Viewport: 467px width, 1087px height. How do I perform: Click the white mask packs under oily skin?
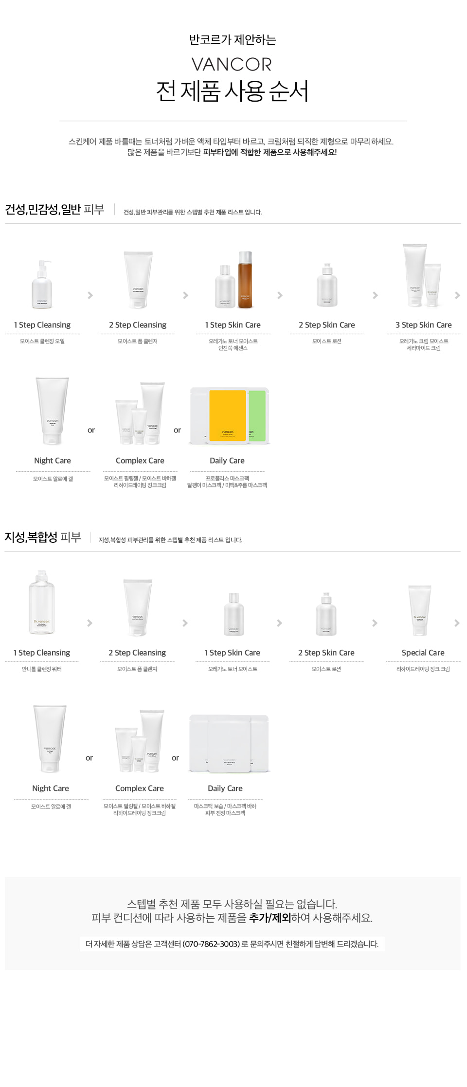pyautogui.click(x=229, y=744)
